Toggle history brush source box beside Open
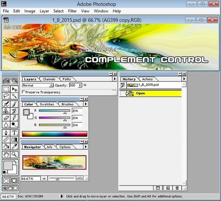 (123, 93)
